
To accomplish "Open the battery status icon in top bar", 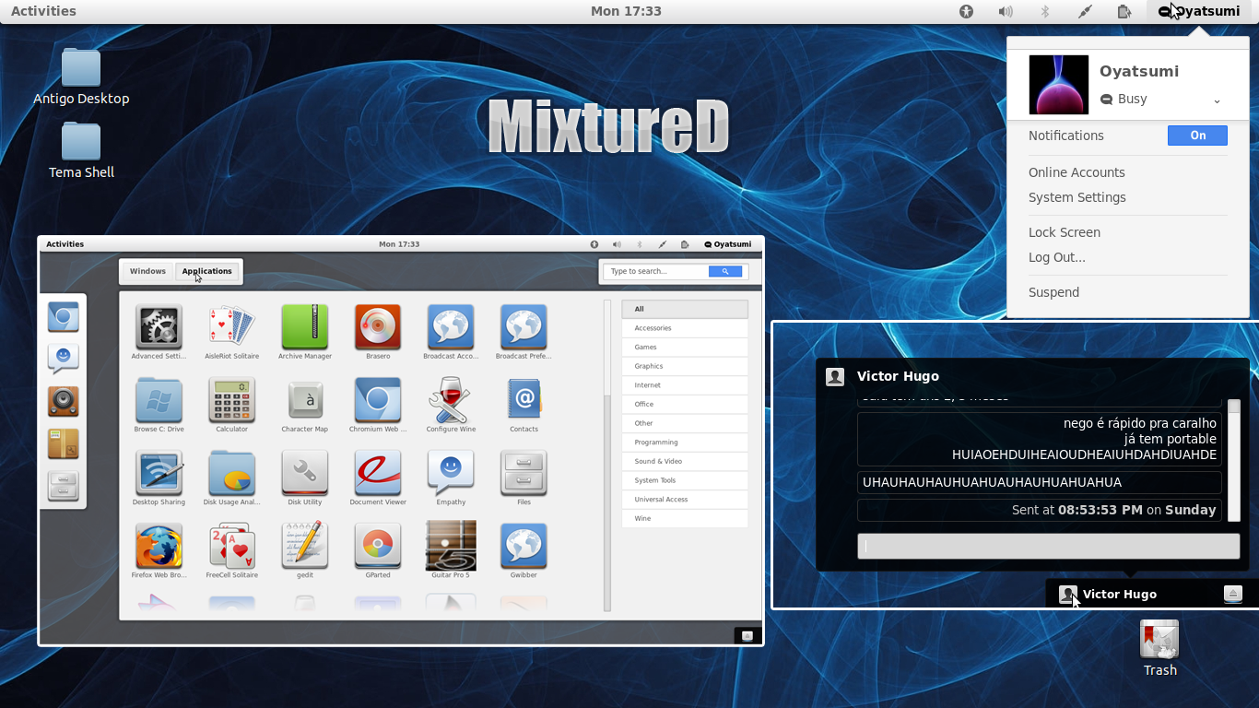I will 1124,11.
